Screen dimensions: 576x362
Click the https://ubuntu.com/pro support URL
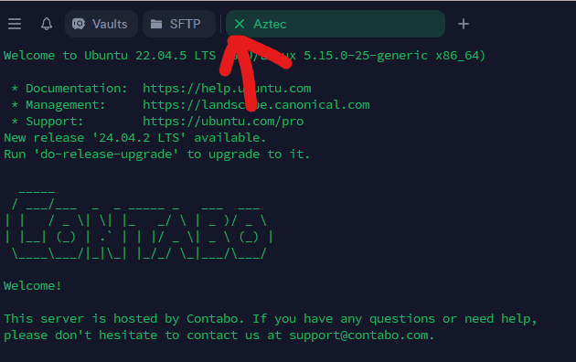point(223,122)
